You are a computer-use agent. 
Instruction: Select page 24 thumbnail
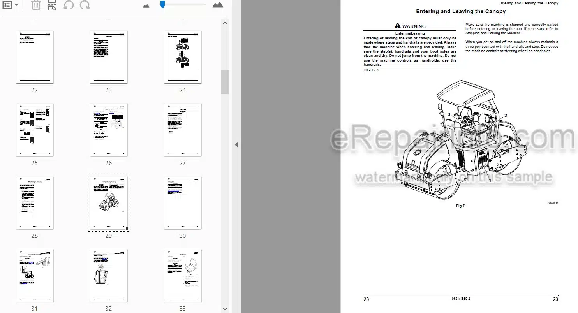(x=183, y=57)
